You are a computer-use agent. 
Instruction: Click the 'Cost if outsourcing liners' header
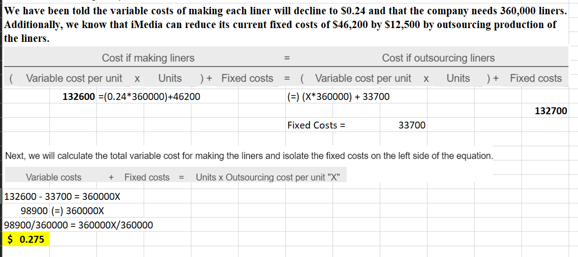click(x=438, y=58)
